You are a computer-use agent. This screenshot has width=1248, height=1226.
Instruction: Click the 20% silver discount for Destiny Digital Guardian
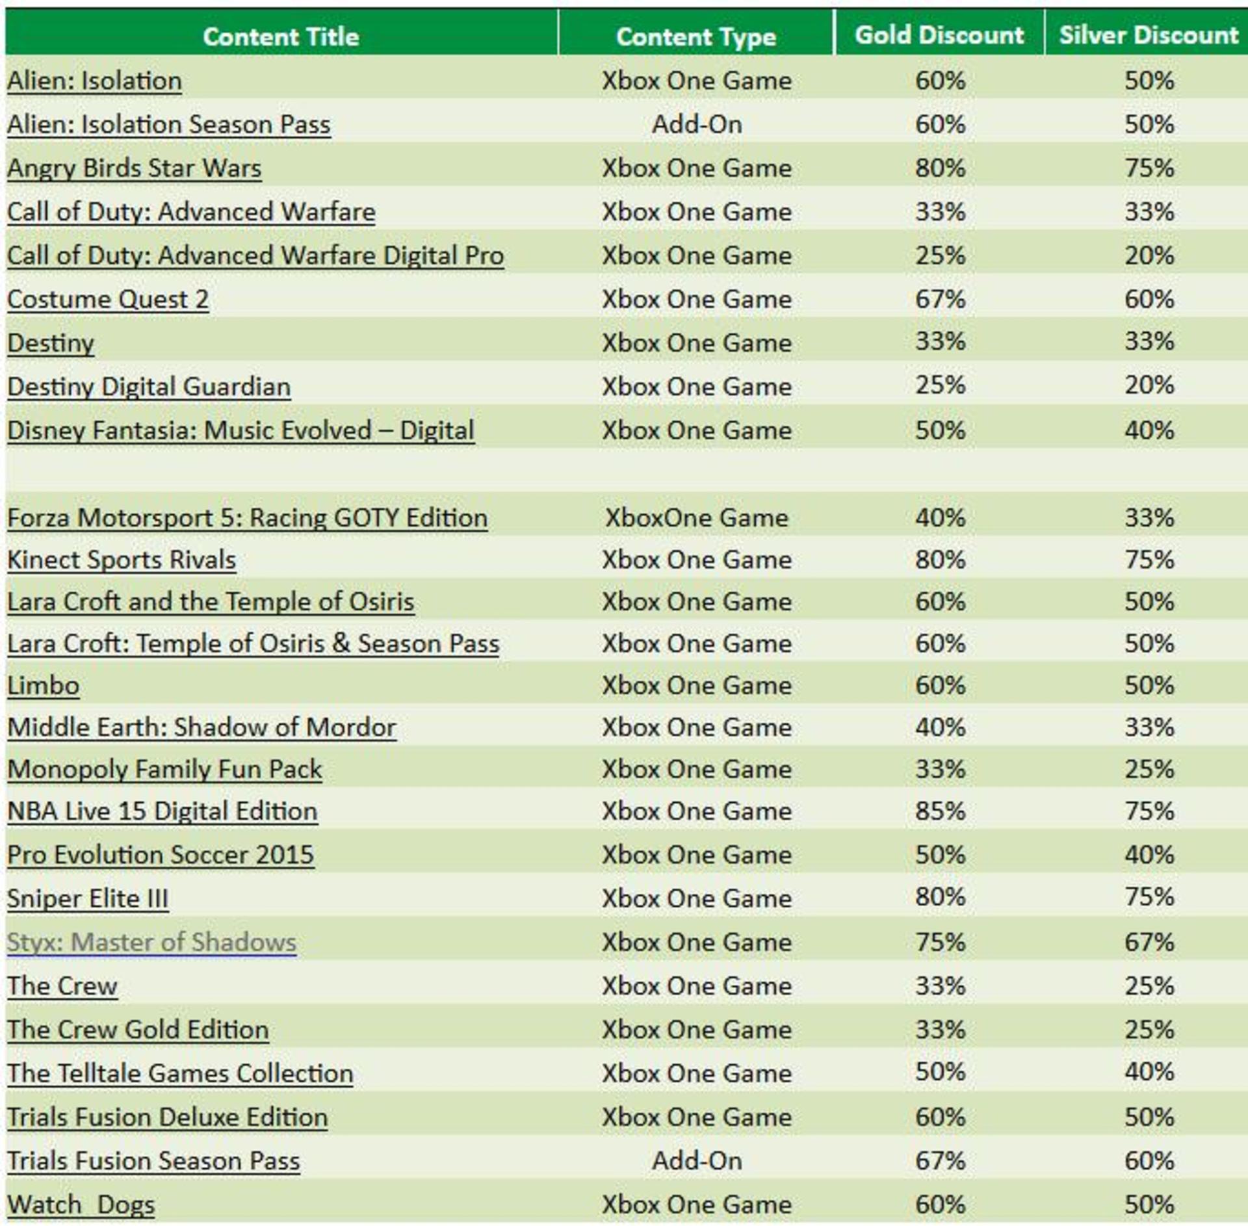(1150, 385)
